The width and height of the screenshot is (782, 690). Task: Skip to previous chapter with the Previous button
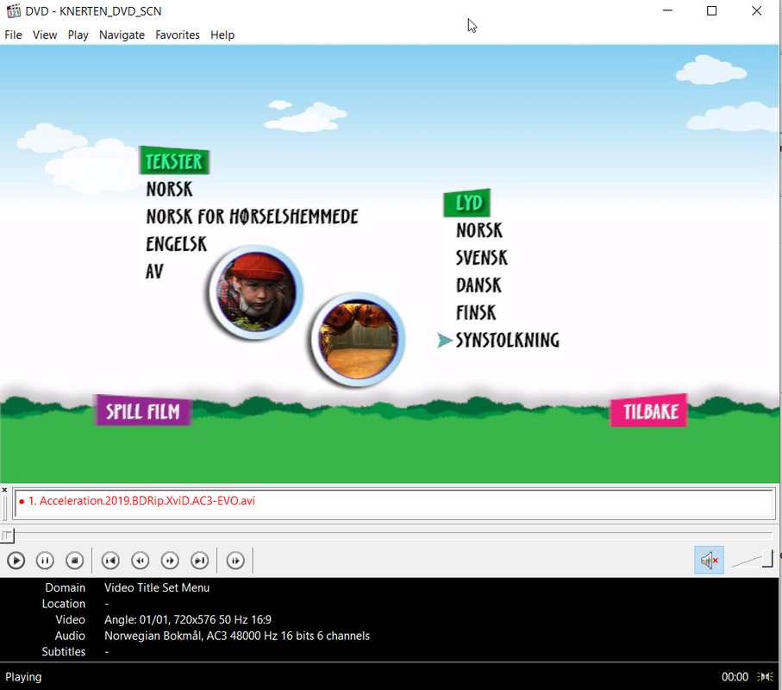(110, 561)
